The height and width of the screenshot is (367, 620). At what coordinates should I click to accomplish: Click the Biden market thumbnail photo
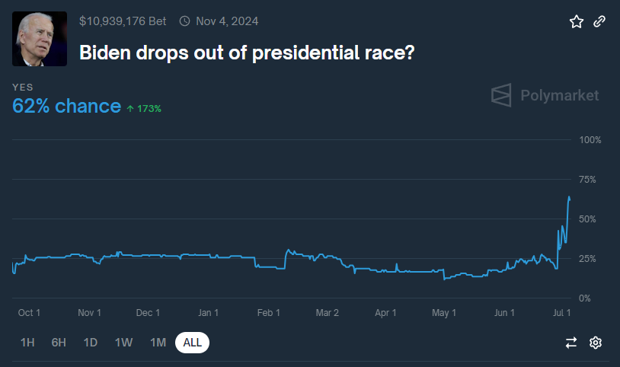[x=40, y=38]
